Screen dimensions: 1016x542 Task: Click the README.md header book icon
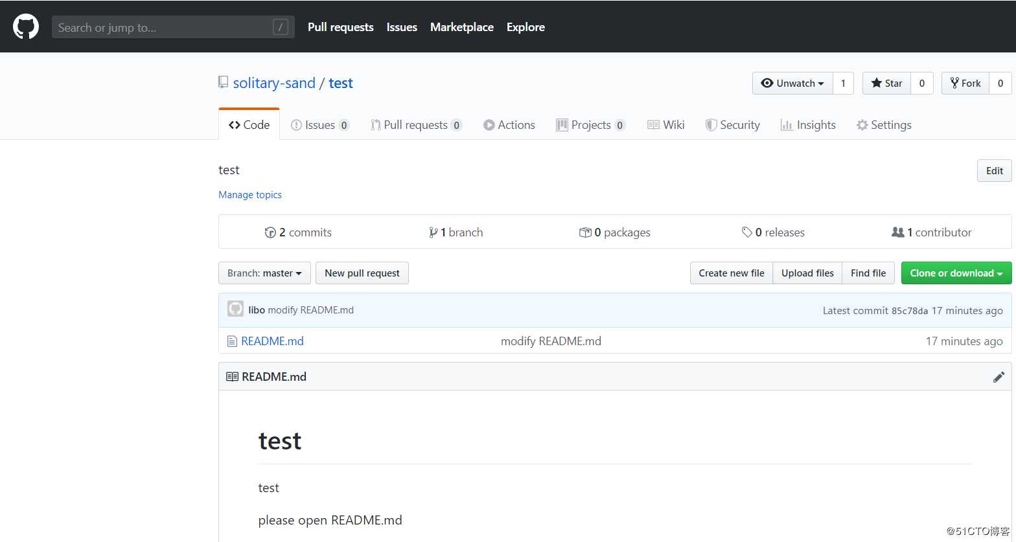pos(232,376)
